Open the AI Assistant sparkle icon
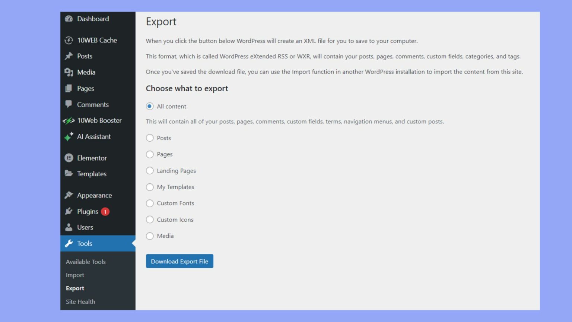The height and width of the screenshot is (322, 572). (69, 137)
